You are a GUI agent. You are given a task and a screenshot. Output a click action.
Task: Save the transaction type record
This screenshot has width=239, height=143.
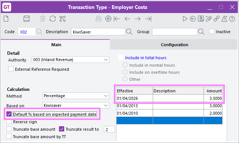(27, 19)
